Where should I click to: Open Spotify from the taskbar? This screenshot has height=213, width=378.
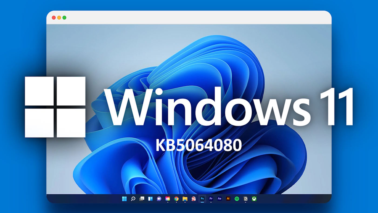237,199
